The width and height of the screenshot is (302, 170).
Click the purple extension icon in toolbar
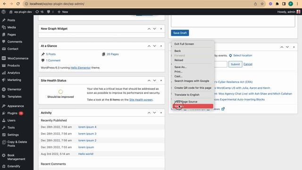pos(270,4)
